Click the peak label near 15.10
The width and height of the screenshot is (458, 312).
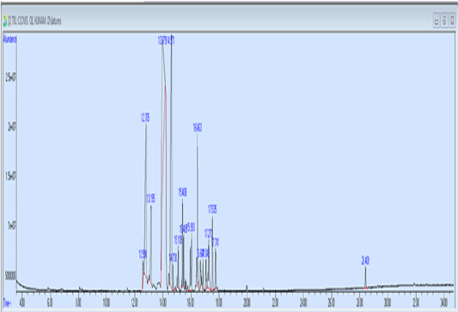click(178, 240)
